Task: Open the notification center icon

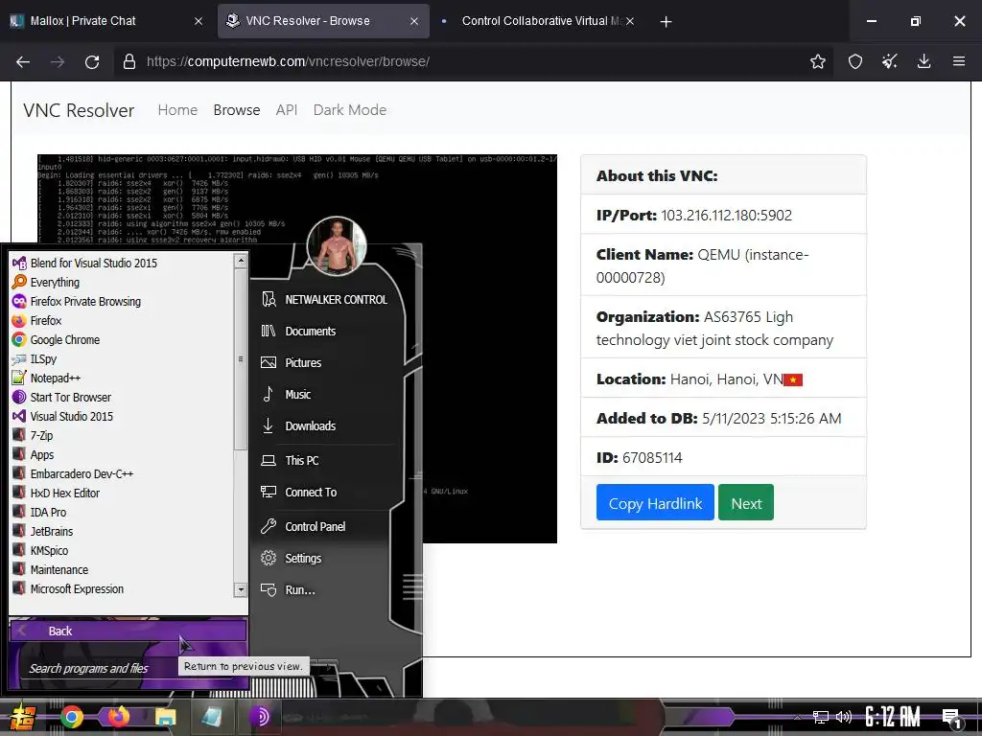Action: click(x=952, y=719)
